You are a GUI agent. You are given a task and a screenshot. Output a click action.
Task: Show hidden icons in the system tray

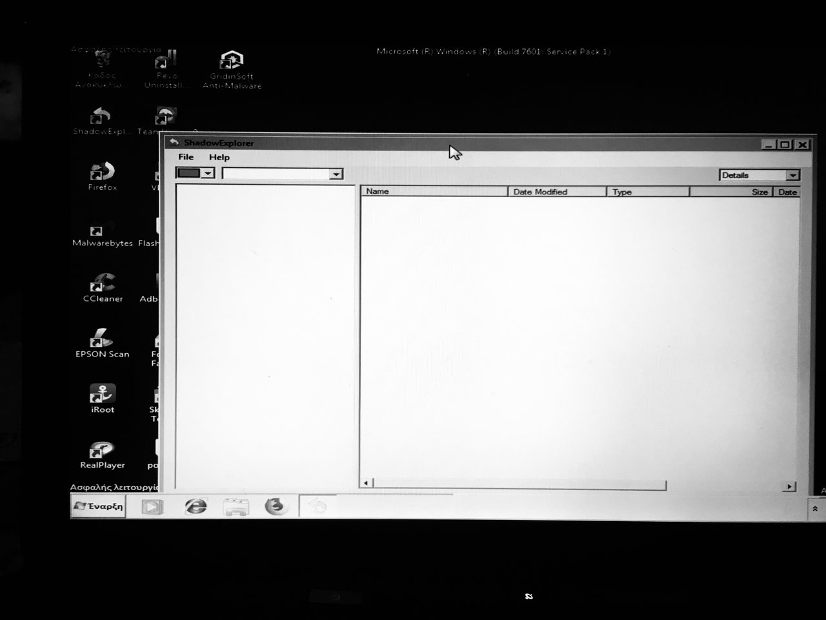tap(815, 509)
